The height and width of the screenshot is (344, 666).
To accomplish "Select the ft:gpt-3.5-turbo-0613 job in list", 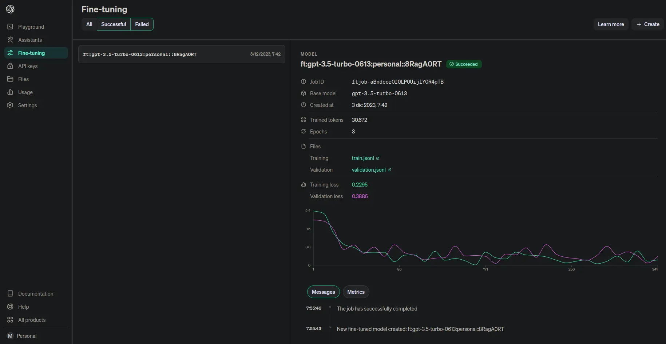I will tap(182, 54).
